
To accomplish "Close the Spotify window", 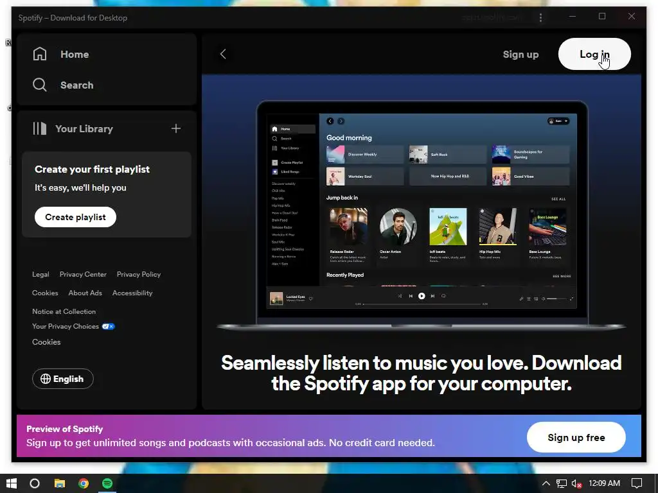I will click(x=632, y=16).
